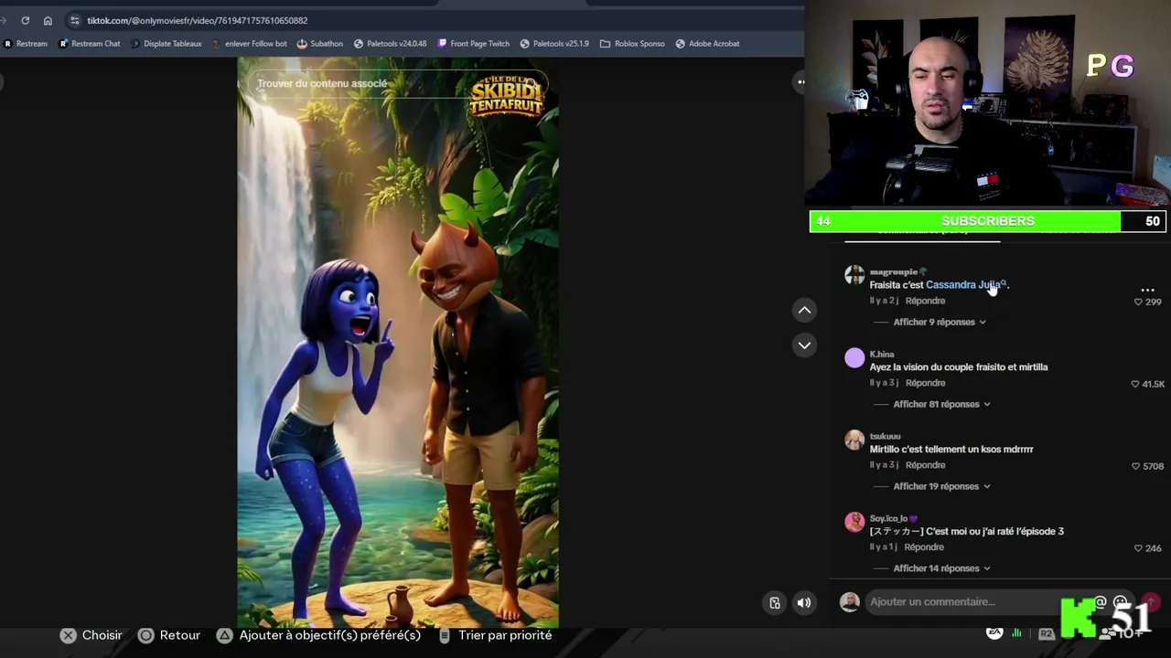This screenshot has width=1171, height=658.
Task: Click the browser home icon
Action: [48, 20]
